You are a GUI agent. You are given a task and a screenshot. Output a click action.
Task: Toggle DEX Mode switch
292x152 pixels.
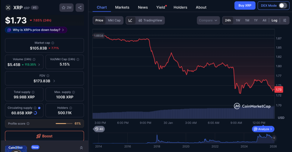[x=282, y=5]
